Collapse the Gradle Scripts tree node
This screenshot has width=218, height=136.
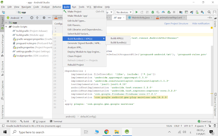tap(6, 27)
